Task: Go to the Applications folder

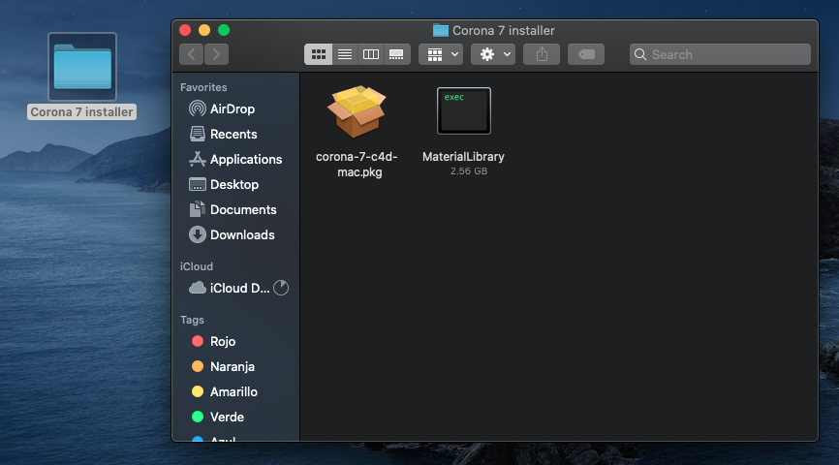Action: tap(235, 159)
